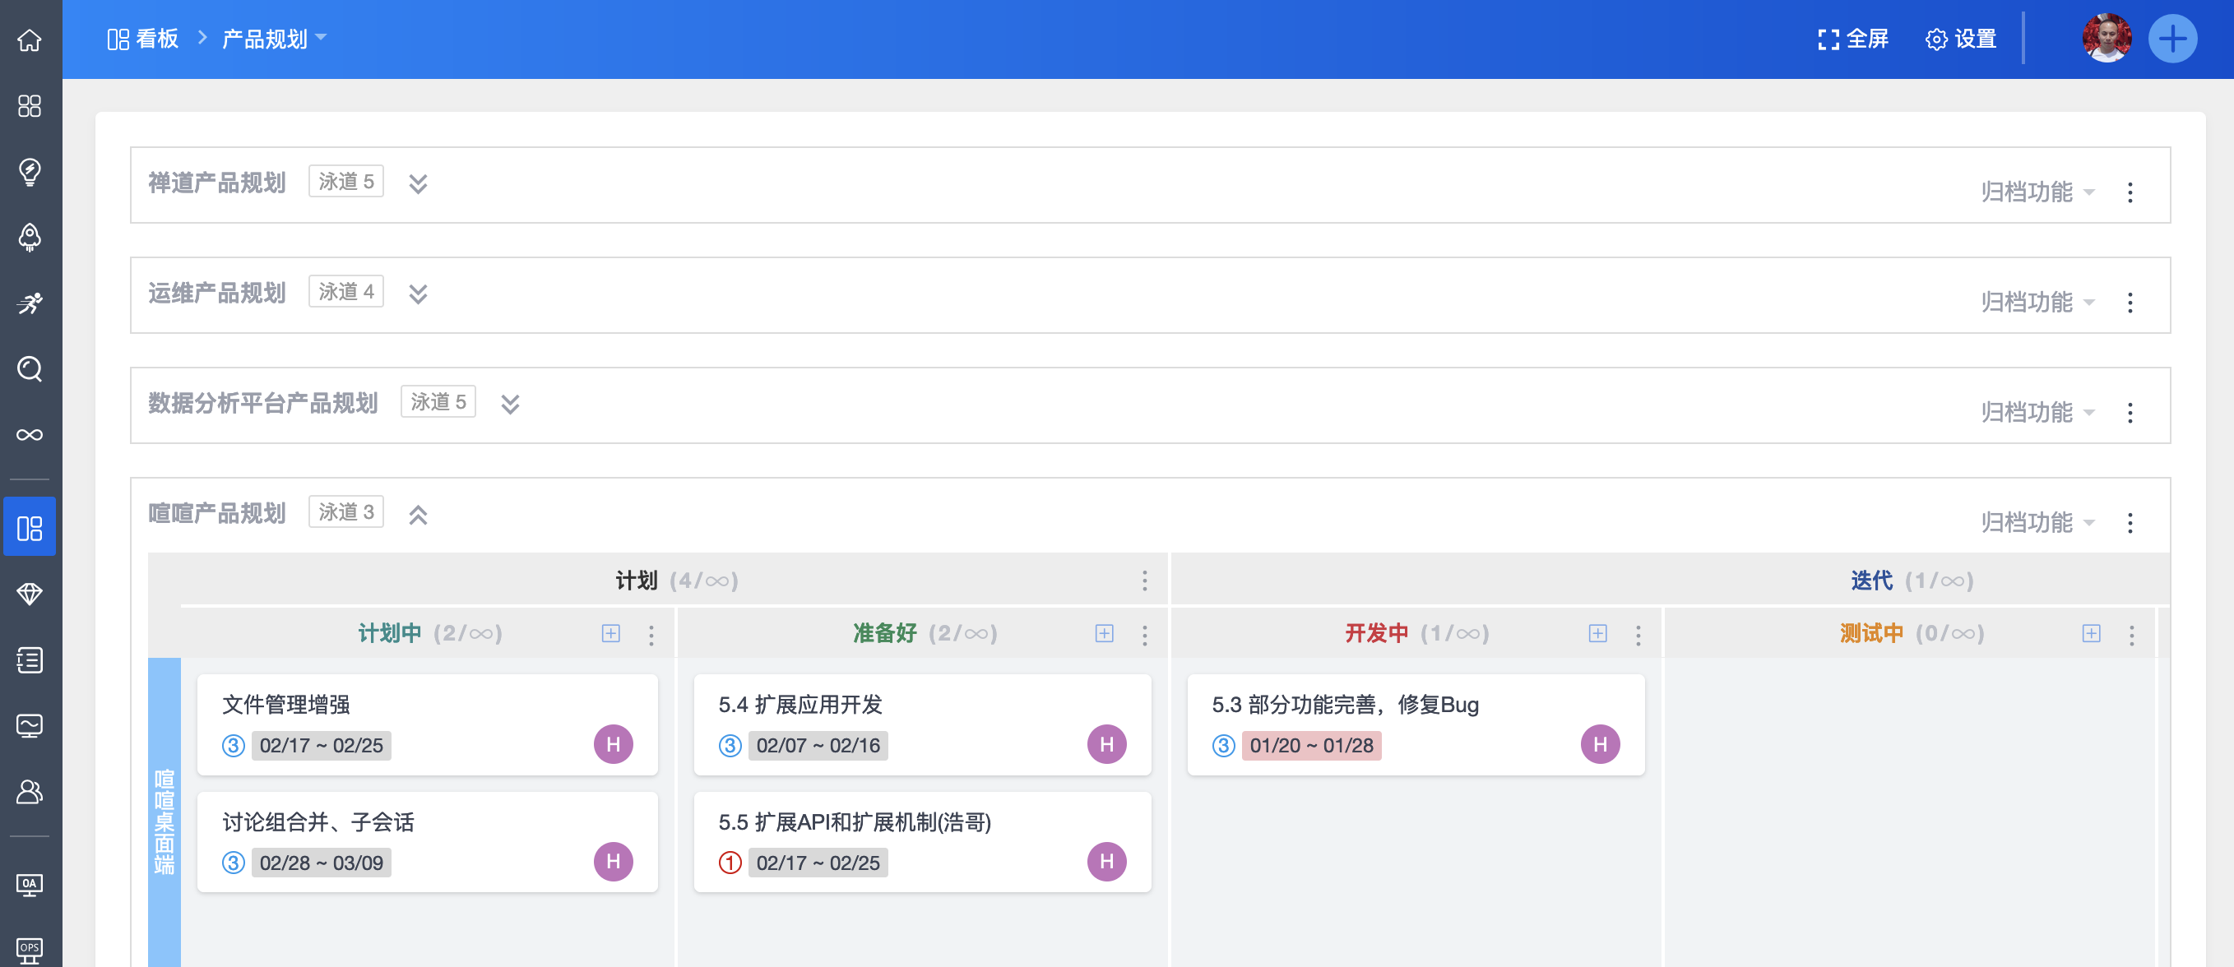Open card 5.4 扩展应用开发
The height and width of the screenshot is (967, 2234).
click(x=800, y=704)
